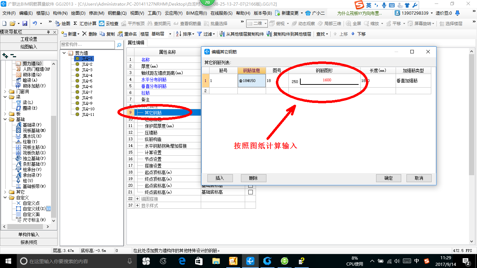Expand the 显示样式 property group
Image resolution: width=477 pixels, height=268 pixels.
click(x=137, y=206)
